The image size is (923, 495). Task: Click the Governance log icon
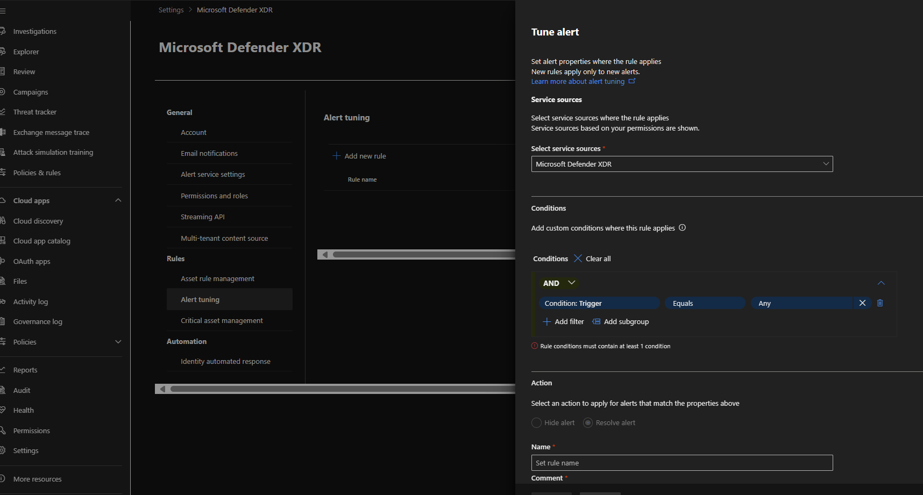(x=2, y=321)
